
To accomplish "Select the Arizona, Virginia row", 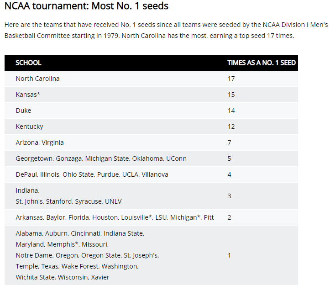I will 151,142.
